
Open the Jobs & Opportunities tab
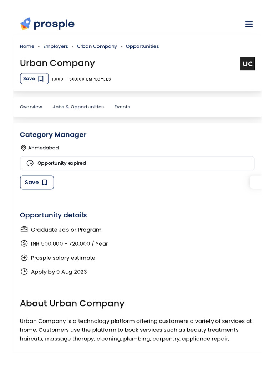click(78, 107)
